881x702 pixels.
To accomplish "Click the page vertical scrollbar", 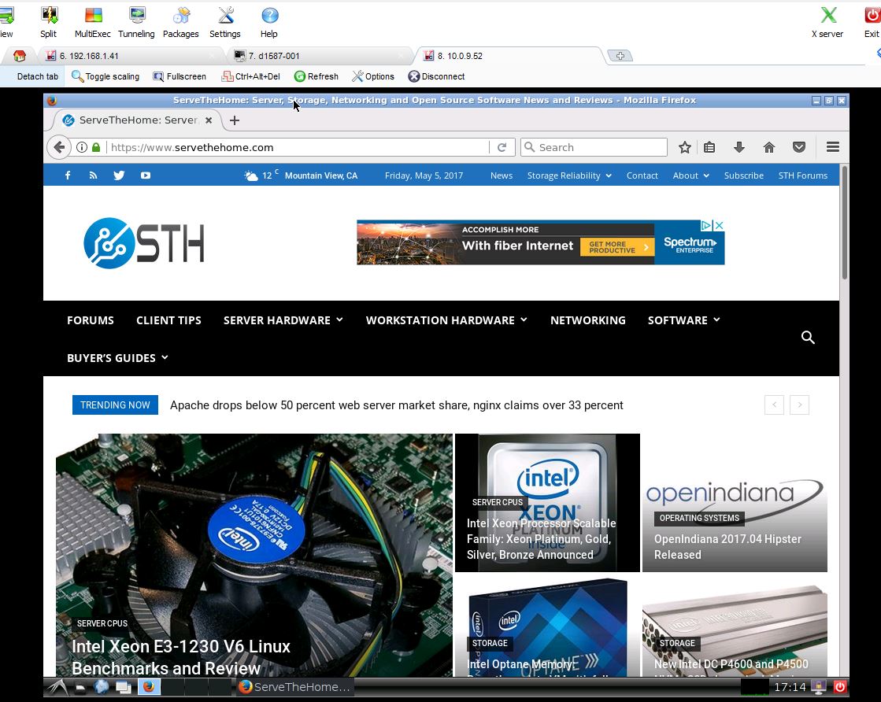I will coord(844,224).
